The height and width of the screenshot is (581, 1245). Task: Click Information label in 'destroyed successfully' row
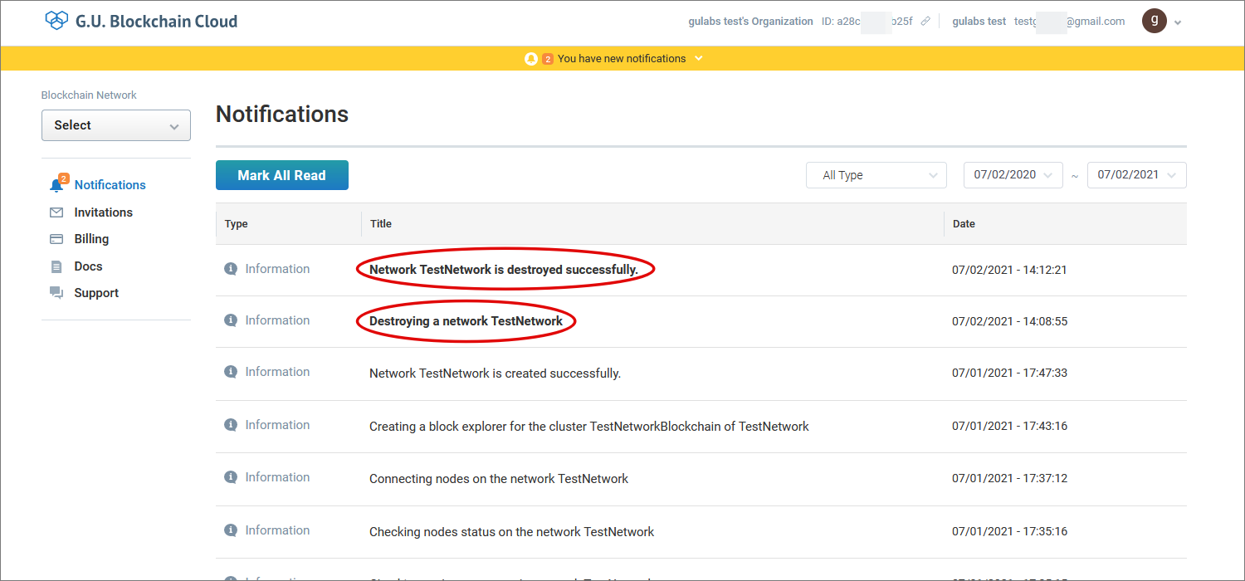(x=277, y=269)
